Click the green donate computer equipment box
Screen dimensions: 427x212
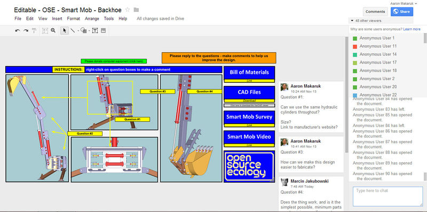click(114, 61)
